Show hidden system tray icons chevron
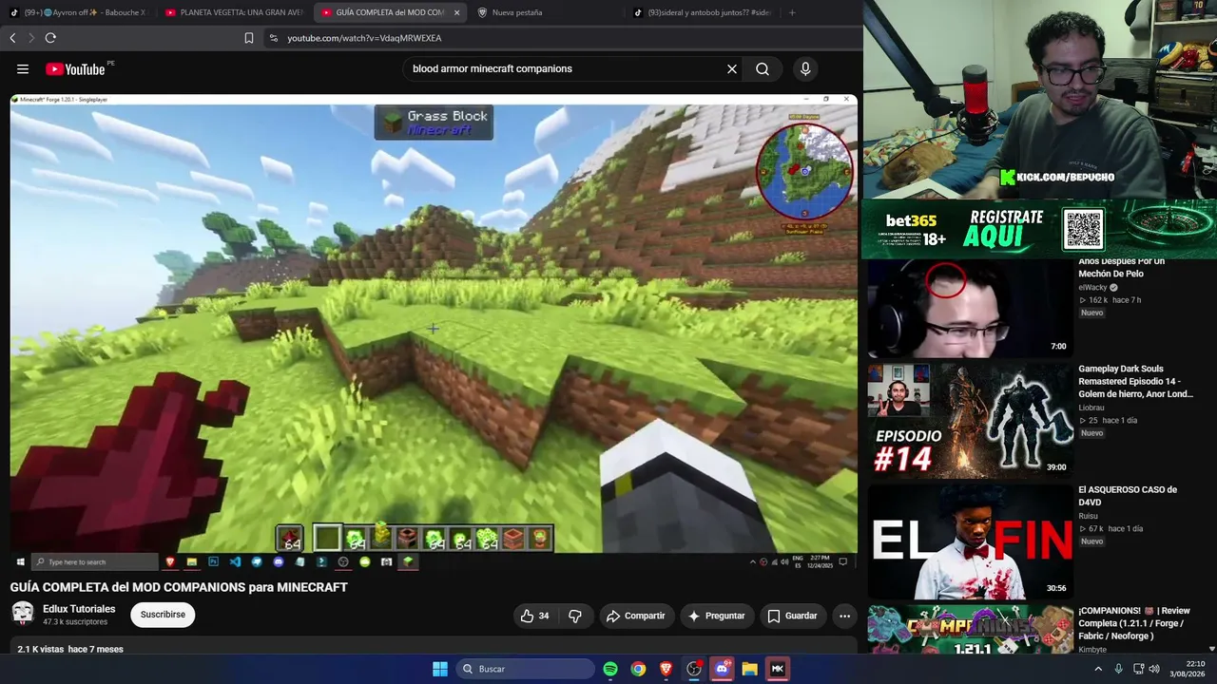Screen dimensions: 1217x684 pyautogui.click(x=1098, y=669)
